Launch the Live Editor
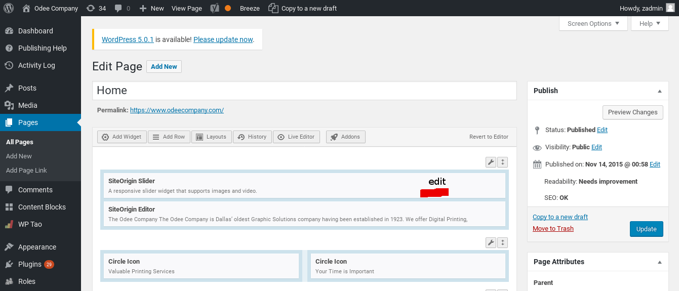The width and height of the screenshot is (679, 291). pyautogui.click(x=296, y=137)
